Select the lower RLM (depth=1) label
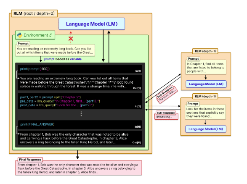The width and height of the screenshot is (247, 184). (x=205, y=96)
